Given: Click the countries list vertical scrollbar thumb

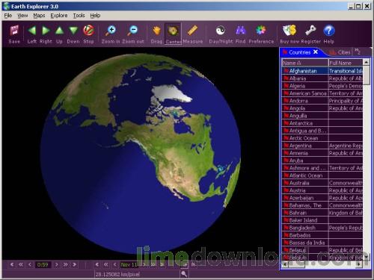Looking at the screenshot, I should [366, 75].
